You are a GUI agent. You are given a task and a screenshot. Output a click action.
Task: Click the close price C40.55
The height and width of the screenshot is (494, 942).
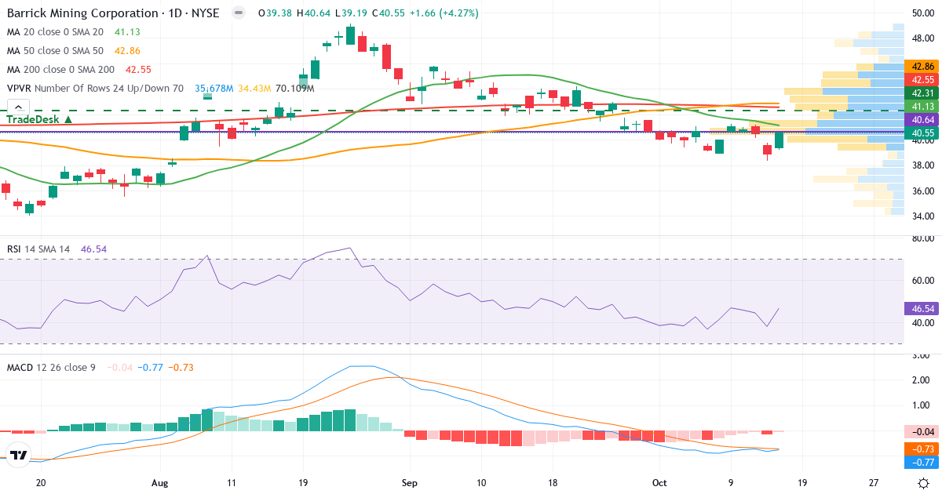tap(388, 13)
